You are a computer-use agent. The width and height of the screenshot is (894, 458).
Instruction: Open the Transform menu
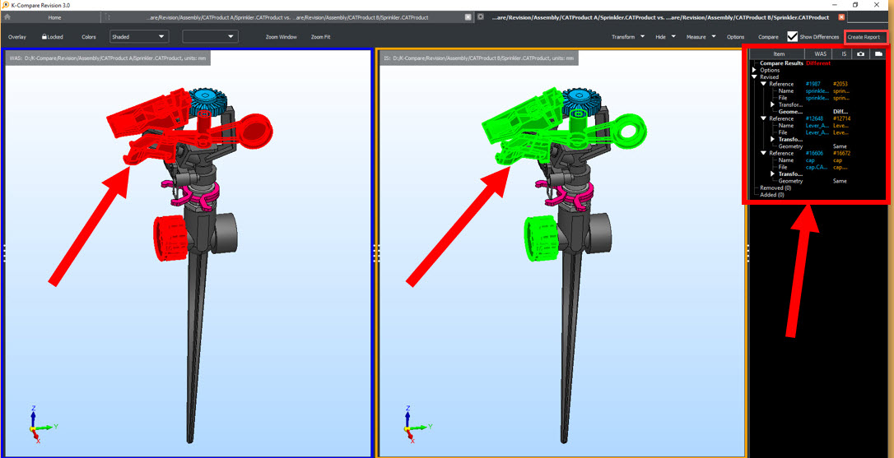[626, 37]
